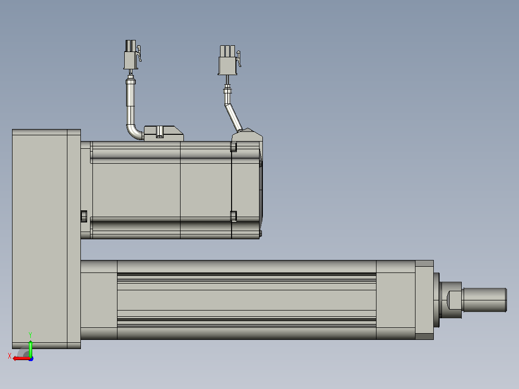
Task: Select the blue Z axis dot at triad origin
Action: point(31,359)
